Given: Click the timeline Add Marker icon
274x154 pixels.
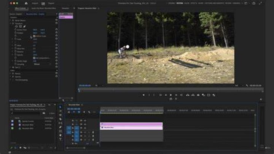Looking at the screenshot, I should [x=84, y=112].
